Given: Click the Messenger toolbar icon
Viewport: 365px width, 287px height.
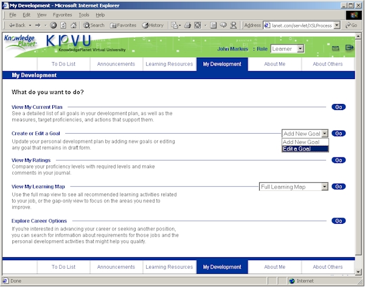Looking at the screenshot, I should click(233, 25).
